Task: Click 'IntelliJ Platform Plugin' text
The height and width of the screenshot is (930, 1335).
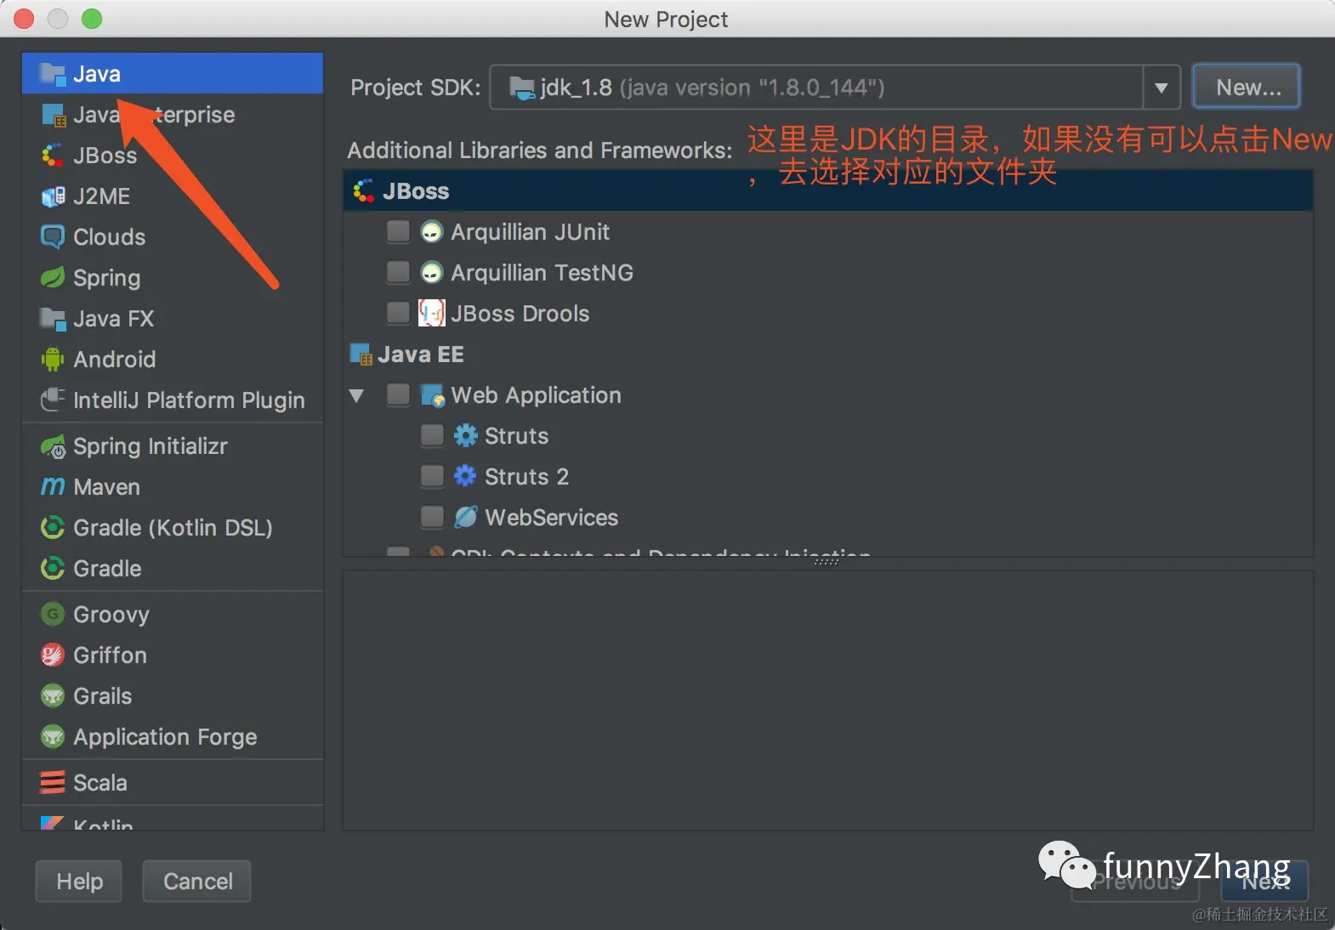Action: click(x=189, y=400)
